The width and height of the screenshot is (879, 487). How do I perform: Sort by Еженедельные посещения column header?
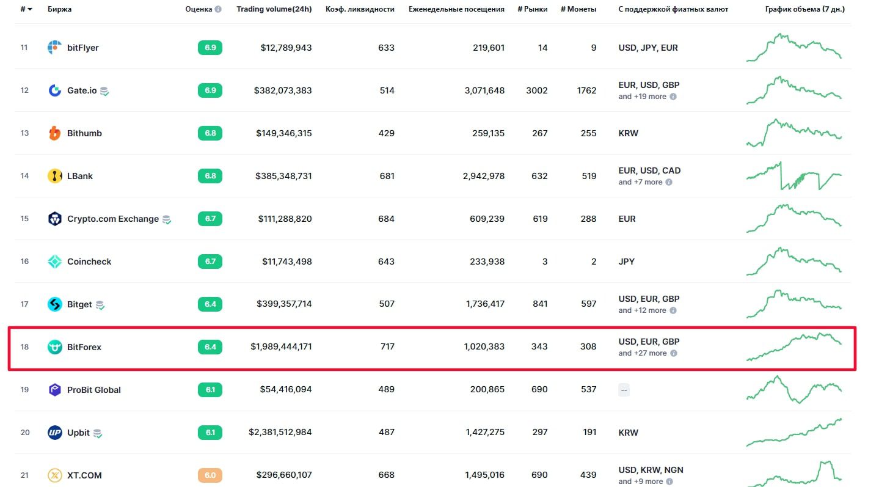pyautogui.click(x=456, y=9)
